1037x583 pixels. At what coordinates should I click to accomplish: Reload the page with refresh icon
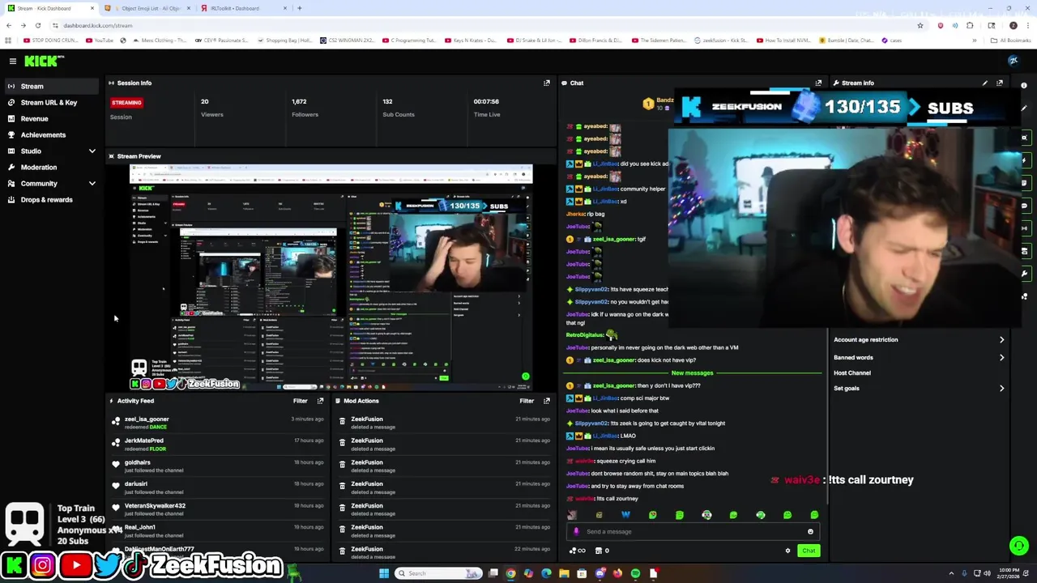(37, 25)
